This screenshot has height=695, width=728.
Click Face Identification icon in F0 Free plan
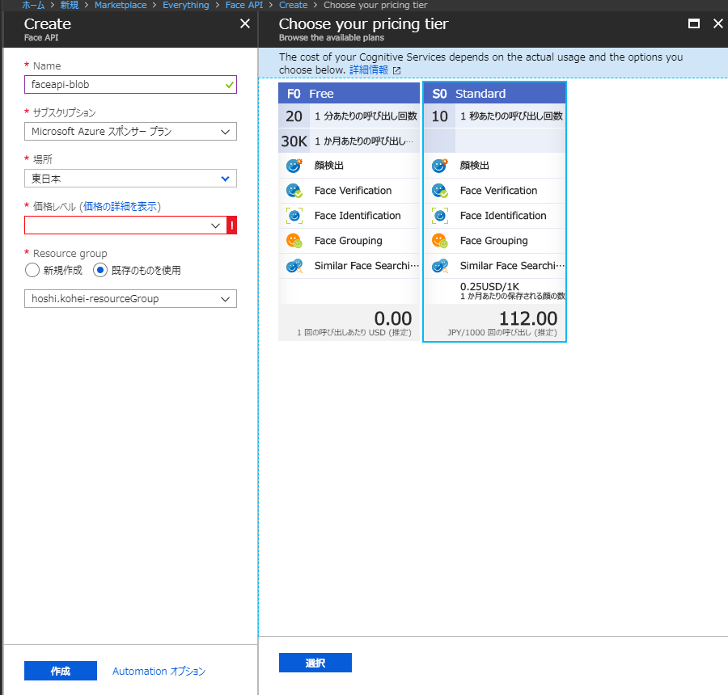tap(294, 215)
